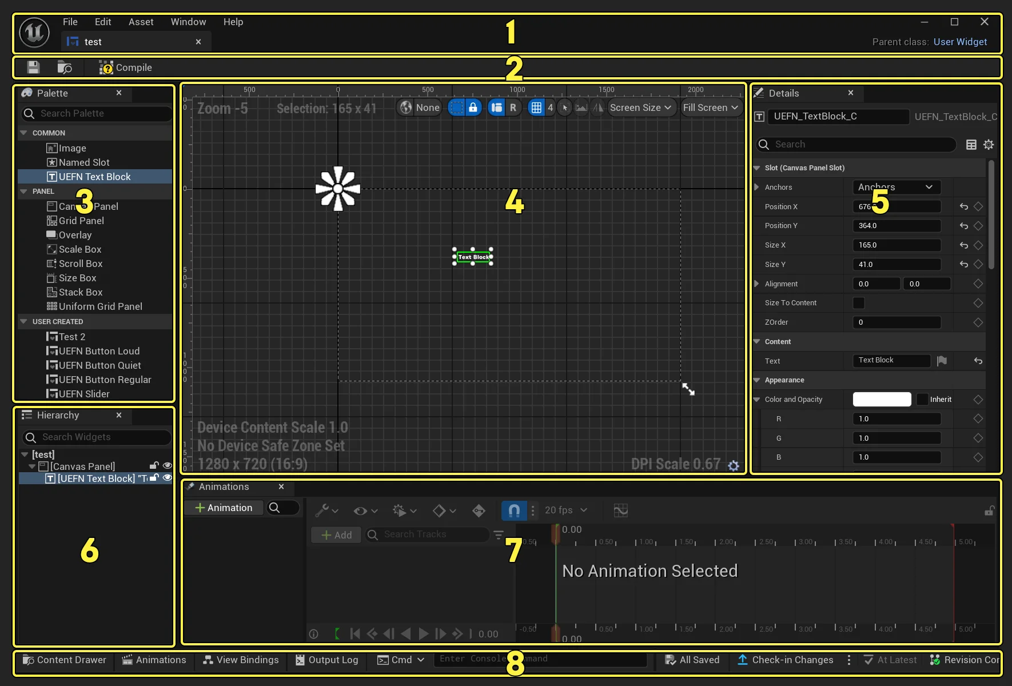Open the Screen Size dropdown

click(x=641, y=107)
